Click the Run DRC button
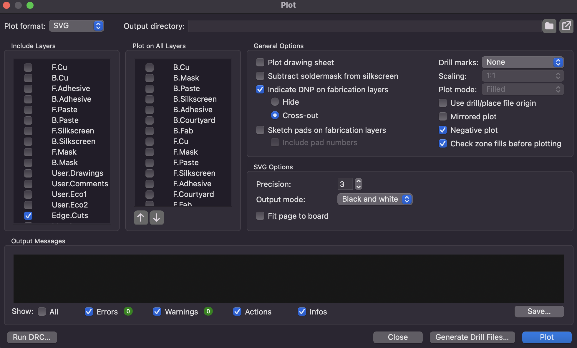The width and height of the screenshot is (577, 348). coord(32,337)
